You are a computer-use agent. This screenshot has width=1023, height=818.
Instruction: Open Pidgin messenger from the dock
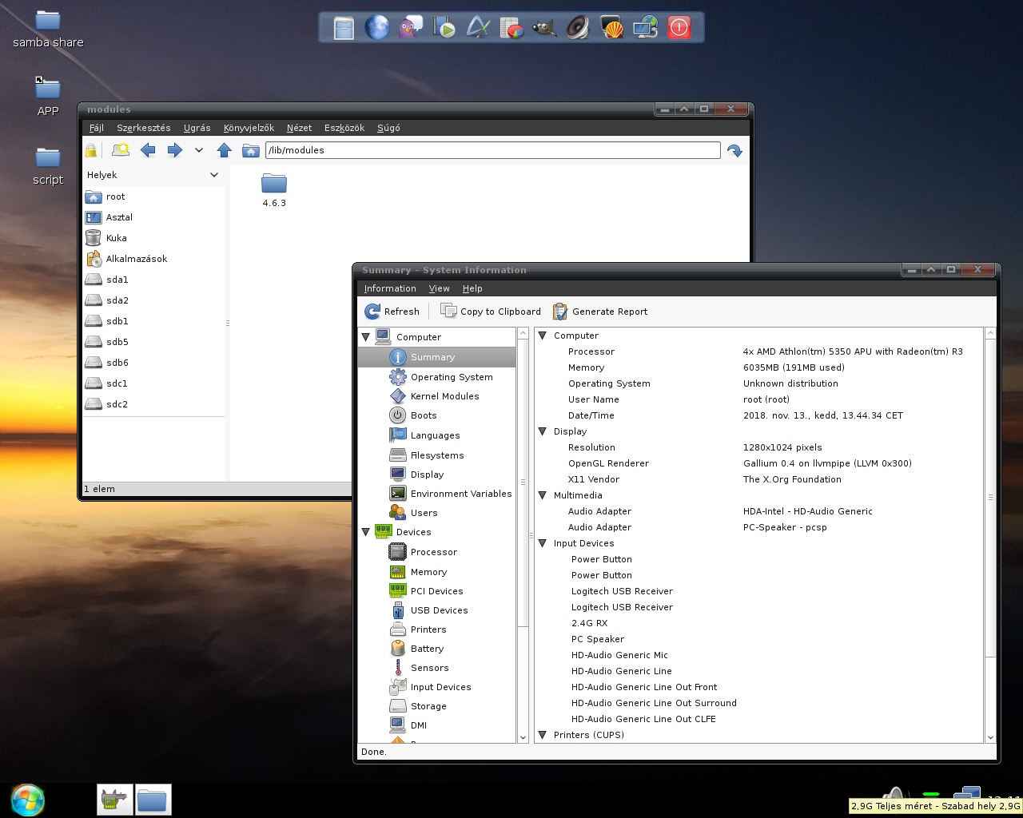(411, 27)
